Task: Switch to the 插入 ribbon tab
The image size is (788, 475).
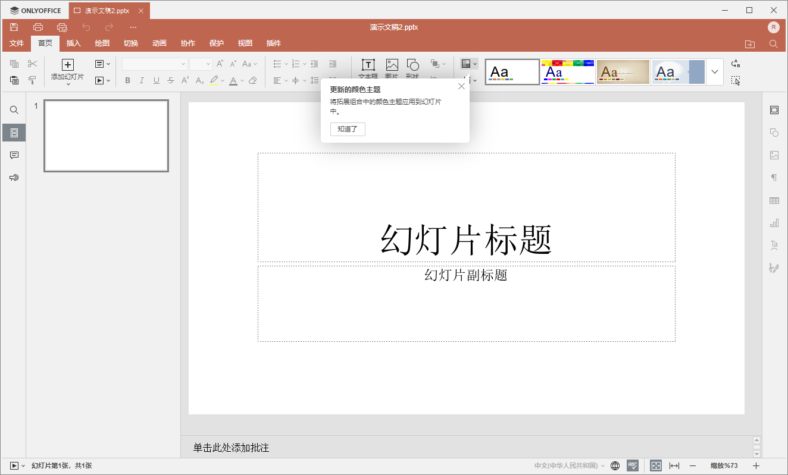Action: (74, 43)
